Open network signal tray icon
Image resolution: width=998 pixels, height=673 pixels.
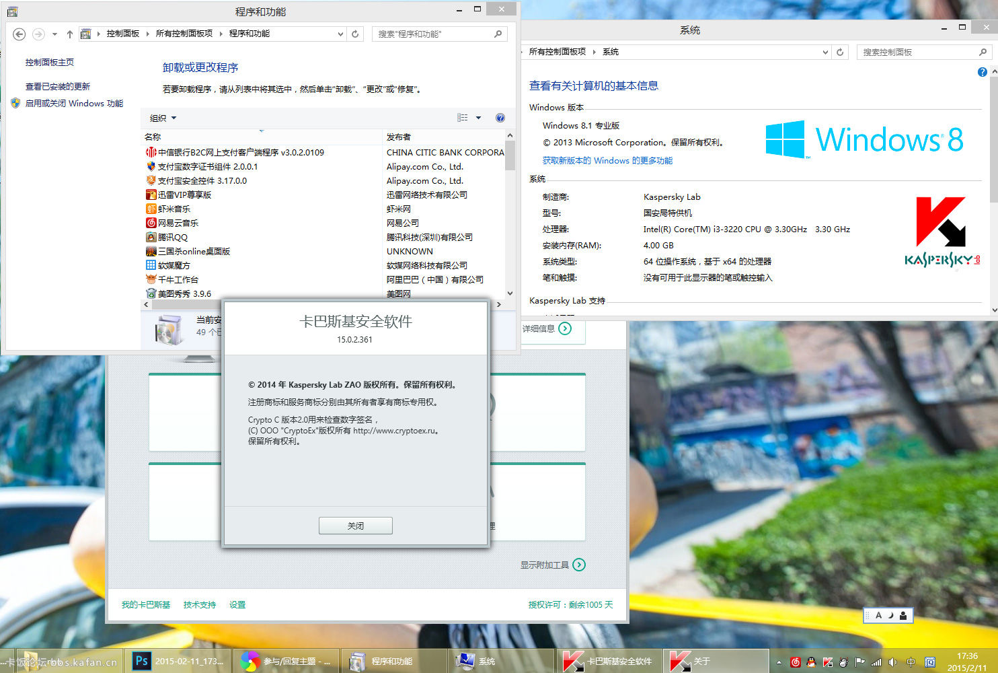click(876, 662)
